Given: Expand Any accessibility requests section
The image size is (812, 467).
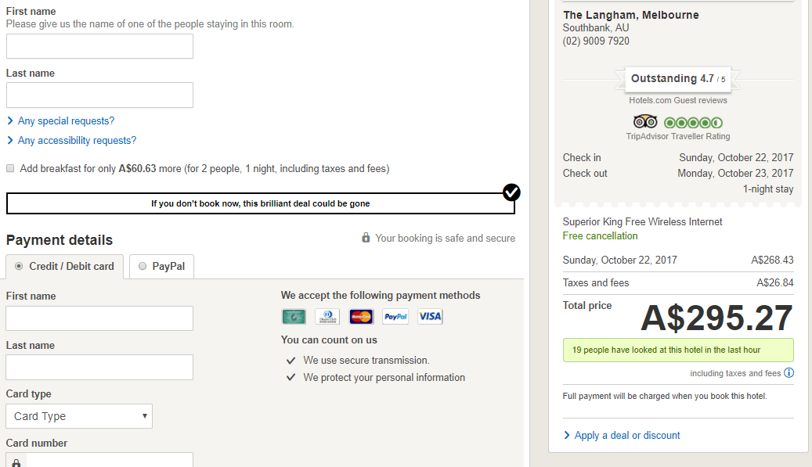Looking at the screenshot, I should [x=77, y=141].
